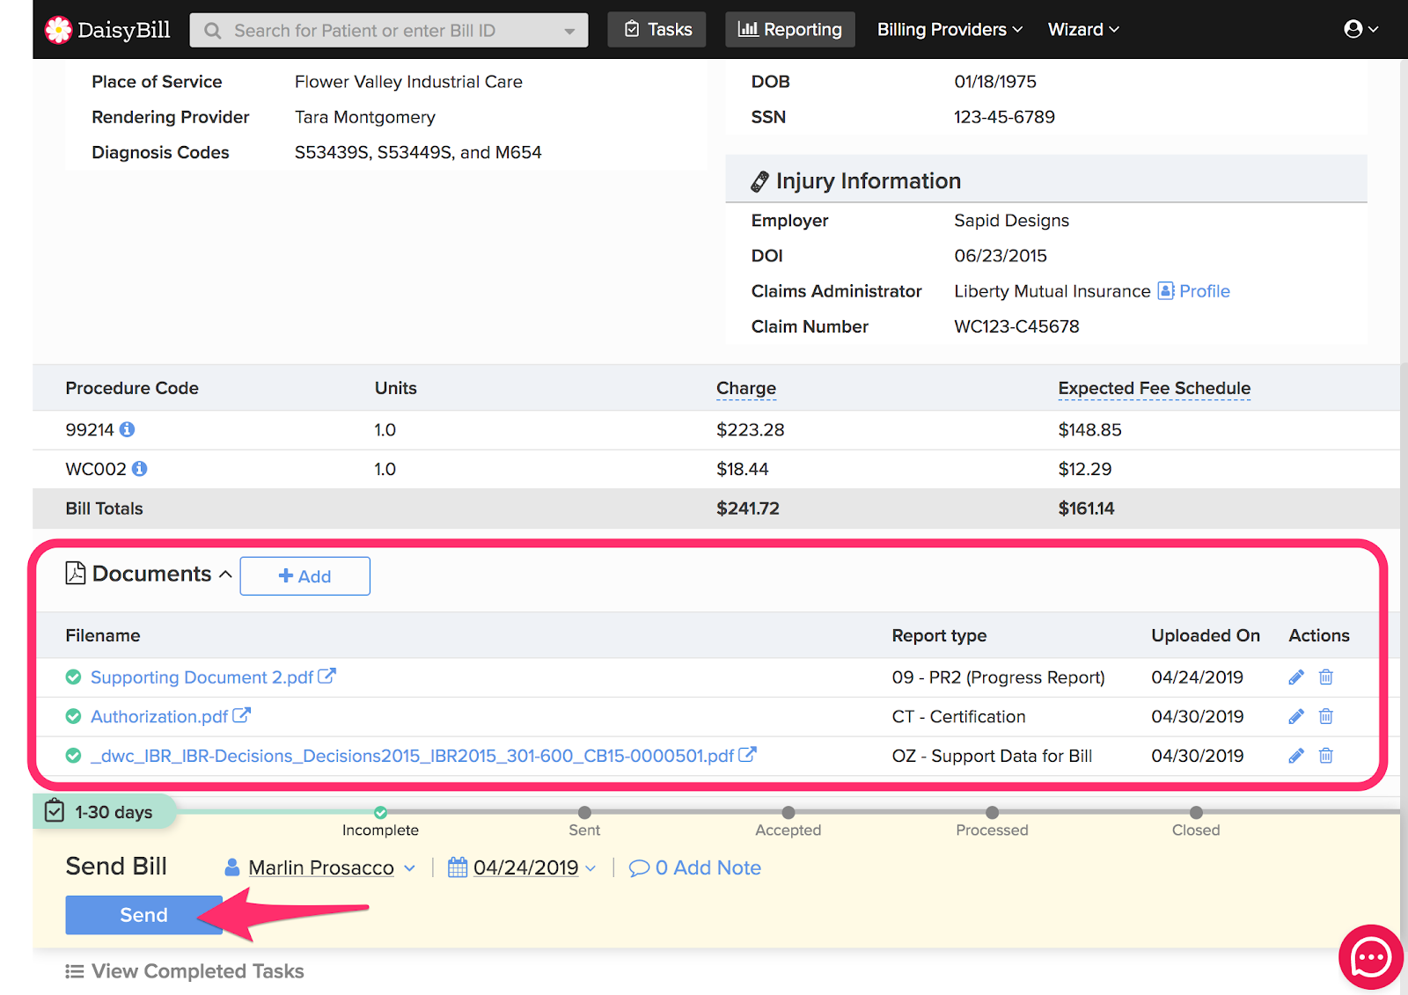Click info icon next to 99214
This screenshot has height=995, width=1408.
tap(128, 429)
